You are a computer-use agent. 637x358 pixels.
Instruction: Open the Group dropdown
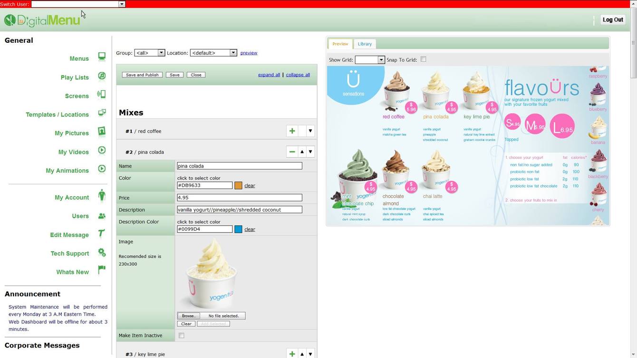(x=161, y=53)
